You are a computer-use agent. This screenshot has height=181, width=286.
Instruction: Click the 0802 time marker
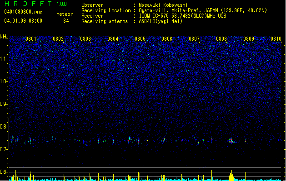(58, 39)
